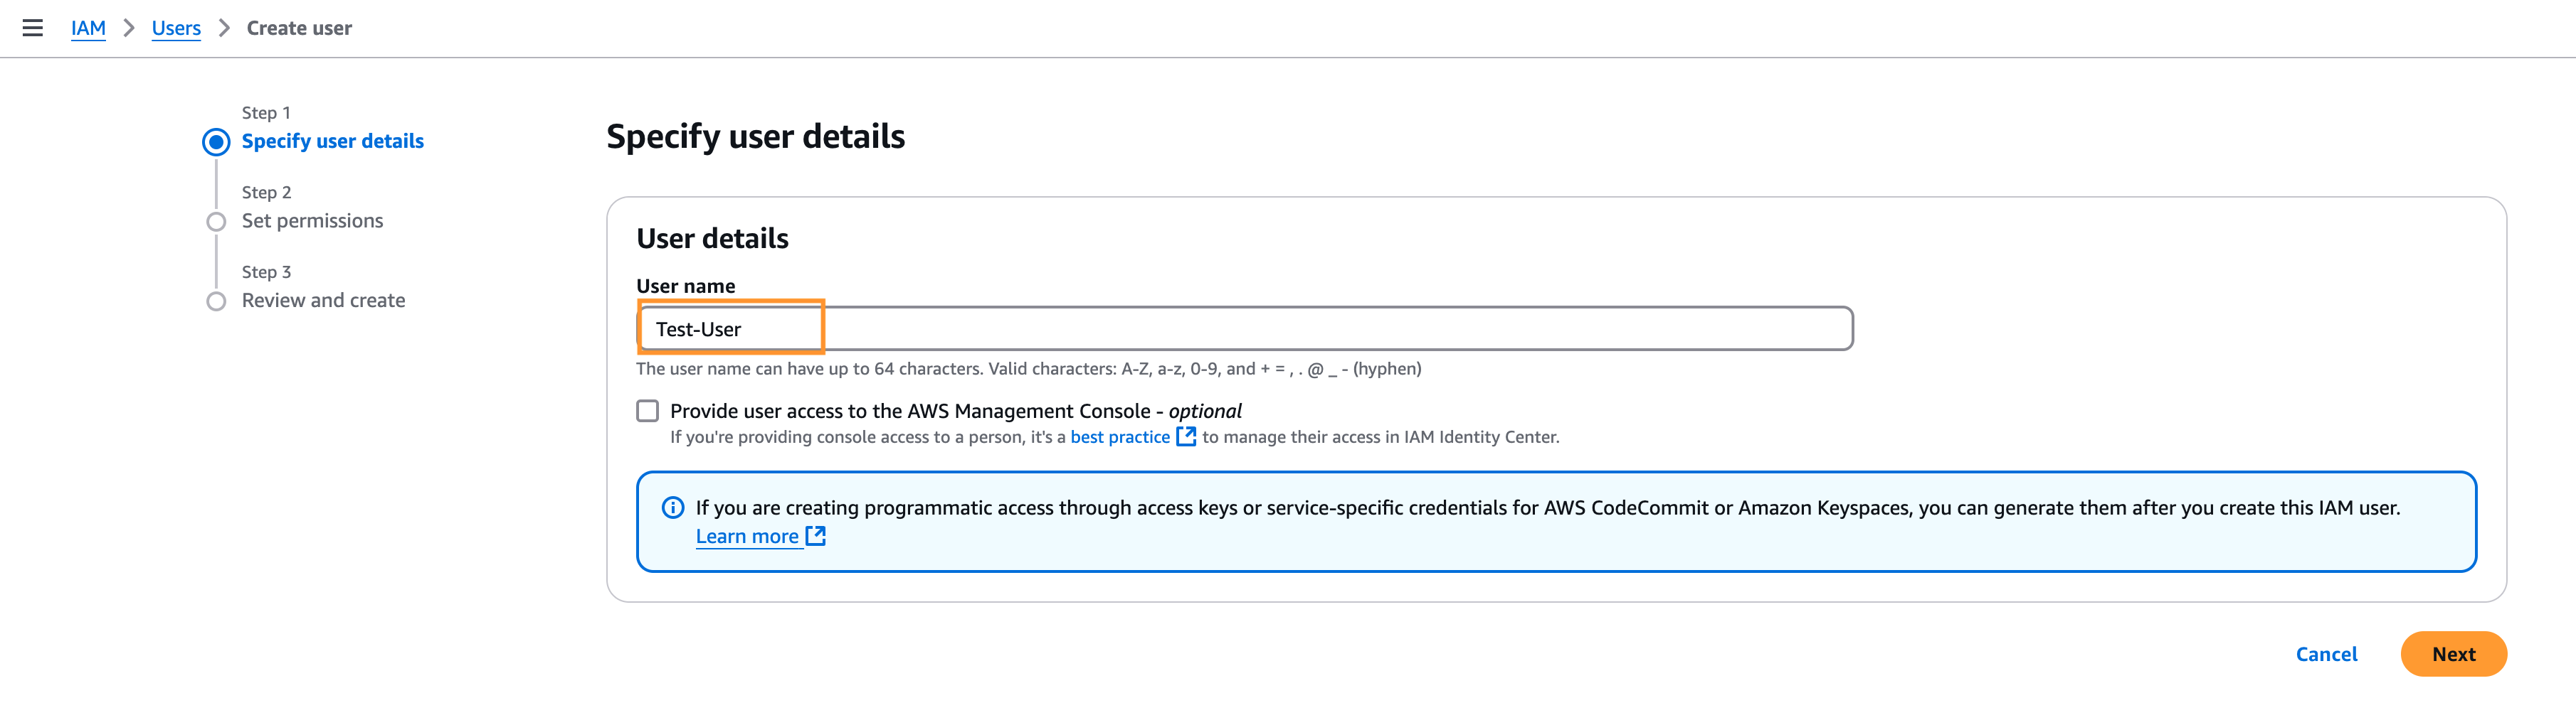Viewport: 2576px width, 725px height.
Task: Click the info icon in the blue alert
Action: coord(673,507)
